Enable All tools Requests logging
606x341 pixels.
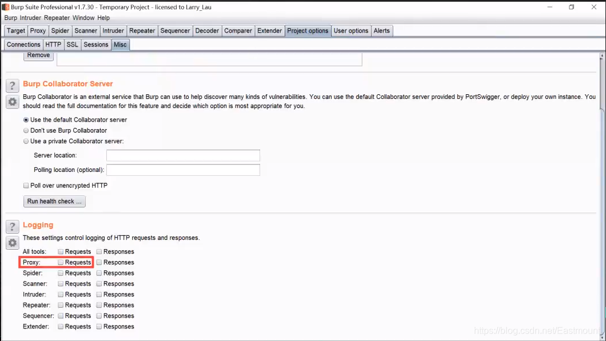[x=61, y=252]
